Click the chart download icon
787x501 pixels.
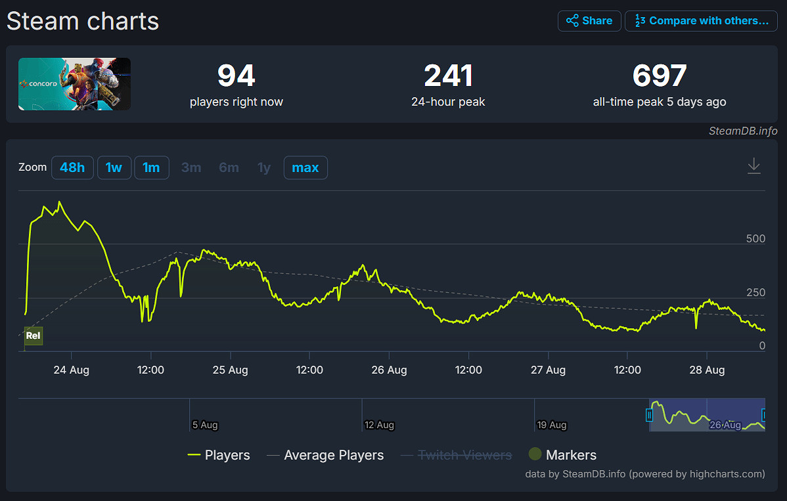pyautogui.click(x=753, y=166)
